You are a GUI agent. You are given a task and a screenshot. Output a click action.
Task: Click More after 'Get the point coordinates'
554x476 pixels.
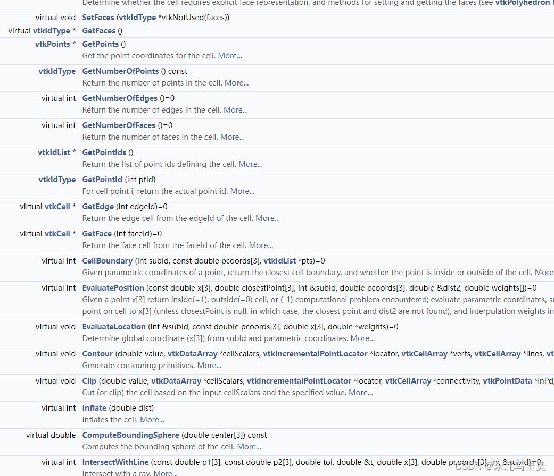230,56
